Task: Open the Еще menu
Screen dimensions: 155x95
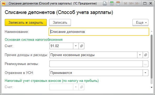Action: 140,22
